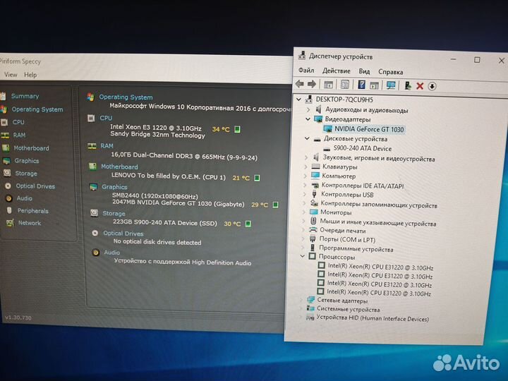Click the Graphics heading link in summary
This screenshot has height=381, width=508.
pos(114,187)
